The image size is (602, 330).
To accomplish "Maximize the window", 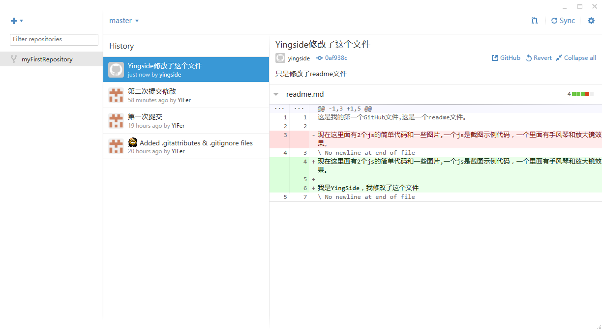I will point(580,6).
